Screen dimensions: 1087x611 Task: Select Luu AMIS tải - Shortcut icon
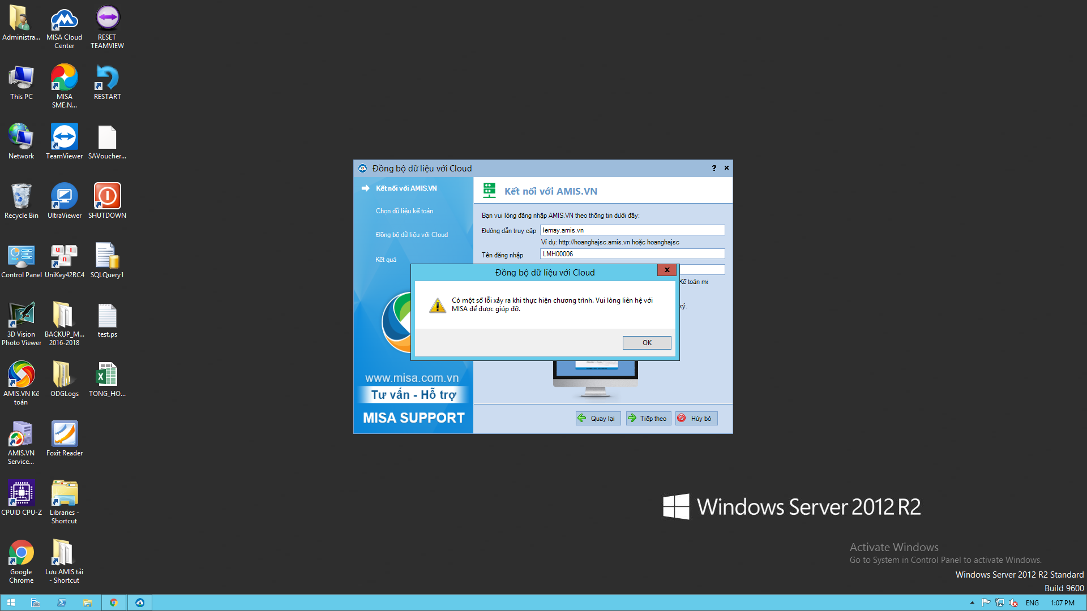[x=64, y=561]
